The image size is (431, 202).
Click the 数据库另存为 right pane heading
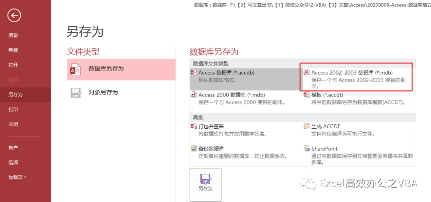[x=214, y=52]
